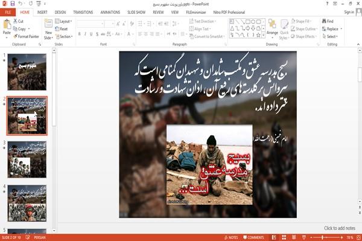Open Quick Styles gallery
Viewport: 362px width, 241px height.
click(284, 30)
